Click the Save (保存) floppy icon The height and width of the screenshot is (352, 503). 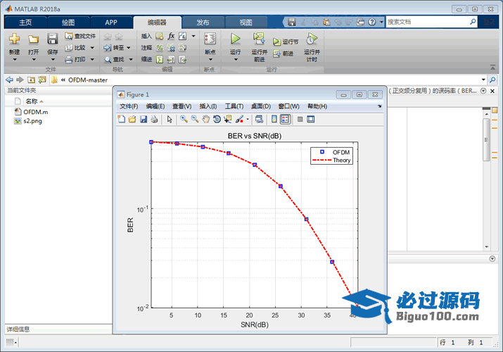click(x=52, y=39)
